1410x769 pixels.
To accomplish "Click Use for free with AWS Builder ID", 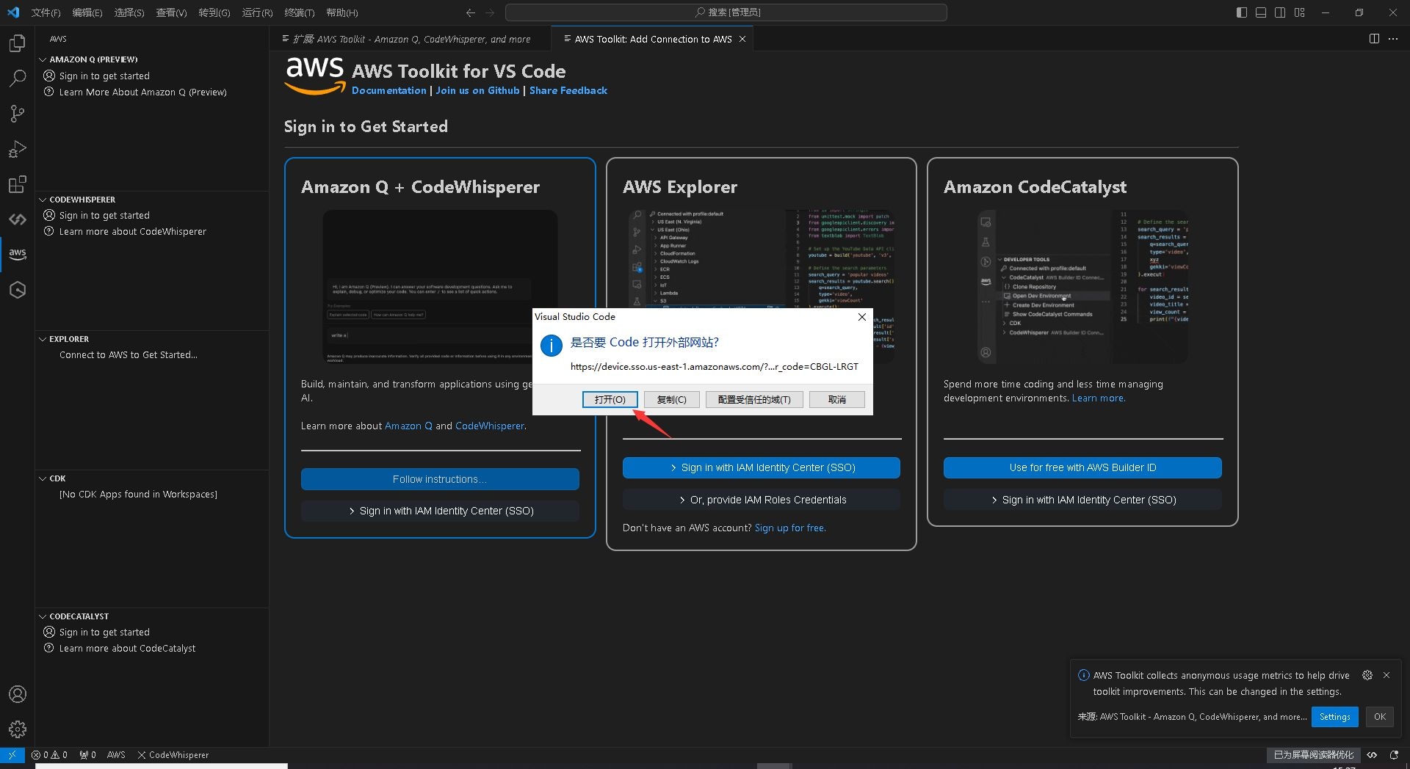I will click(x=1082, y=467).
